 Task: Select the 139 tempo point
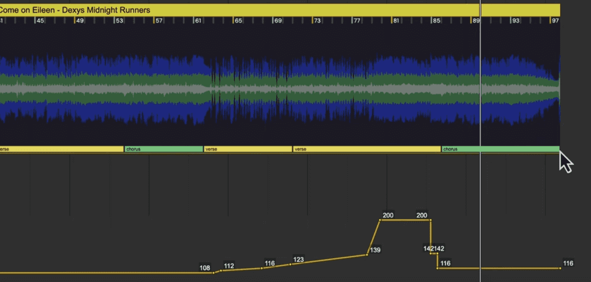(x=367, y=255)
